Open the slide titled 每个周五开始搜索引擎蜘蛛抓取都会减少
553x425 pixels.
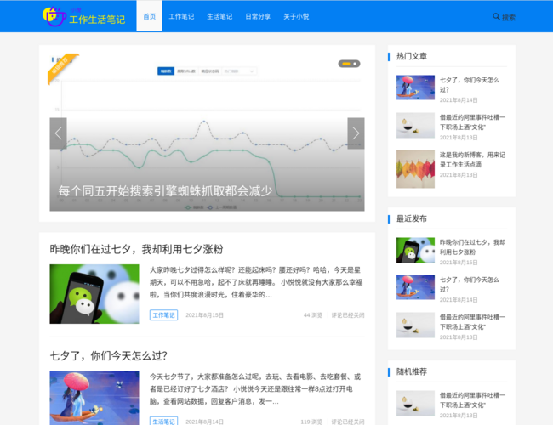click(x=165, y=191)
